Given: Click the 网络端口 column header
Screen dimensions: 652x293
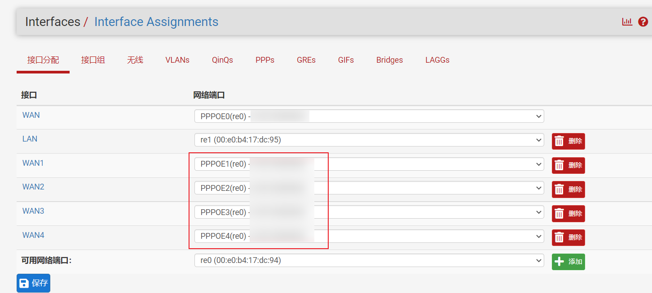Looking at the screenshot, I should tap(209, 95).
